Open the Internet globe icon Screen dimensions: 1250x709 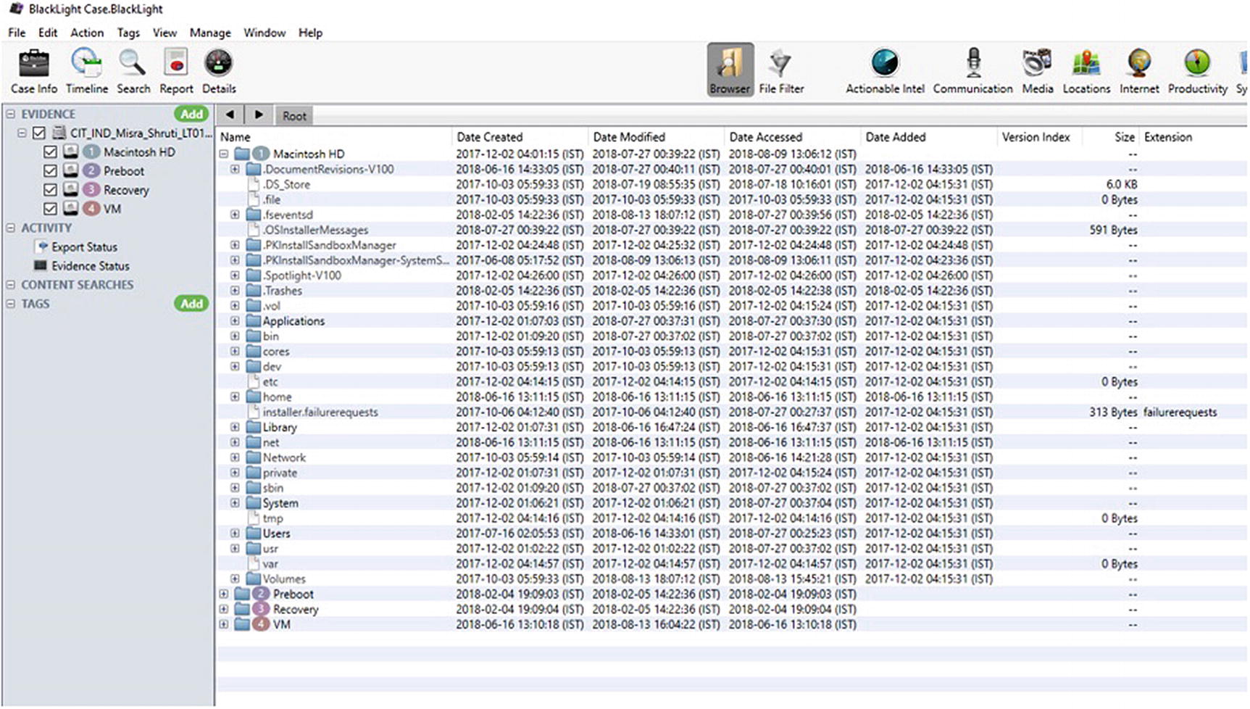(1139, 63)
